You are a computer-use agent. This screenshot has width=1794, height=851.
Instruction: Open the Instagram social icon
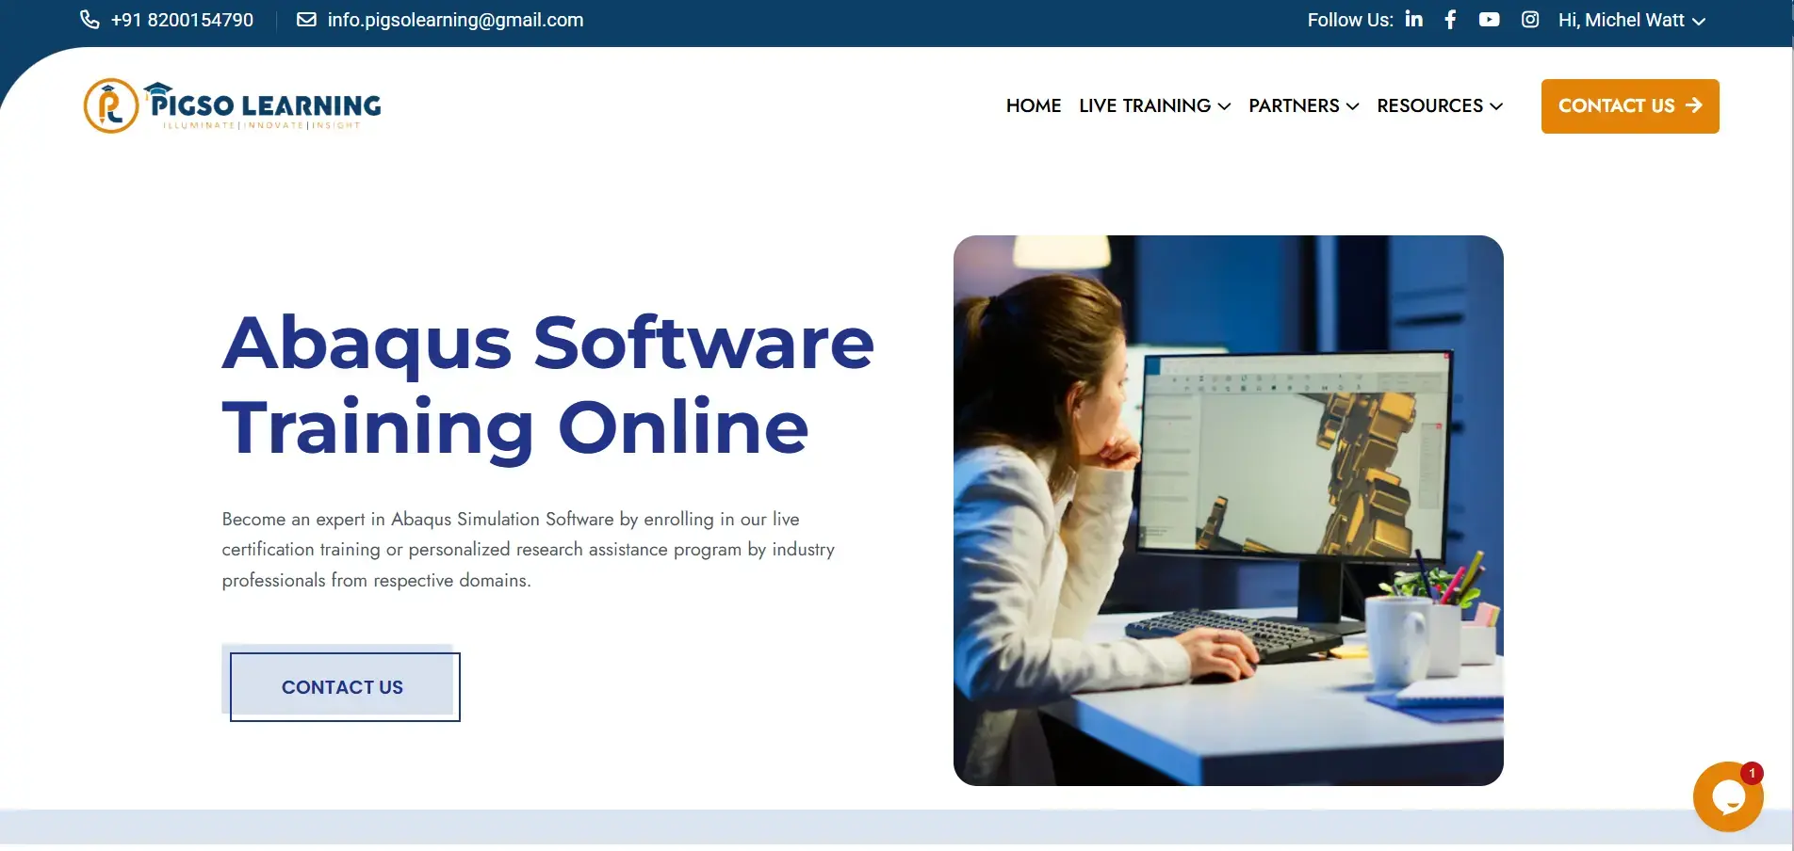click(1530, 20)
